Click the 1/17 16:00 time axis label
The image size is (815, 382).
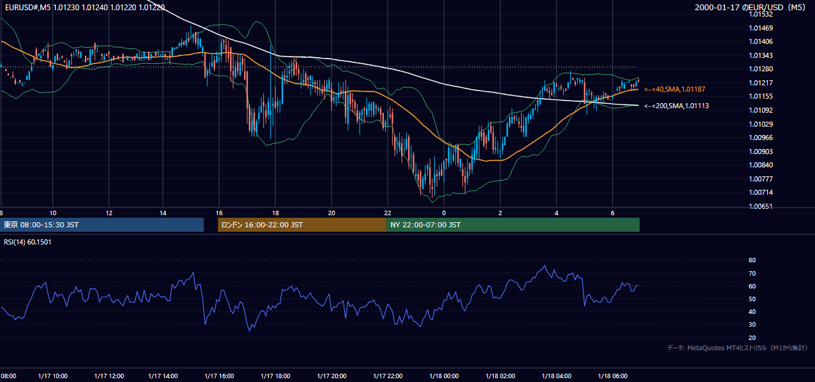coord(219,376)
